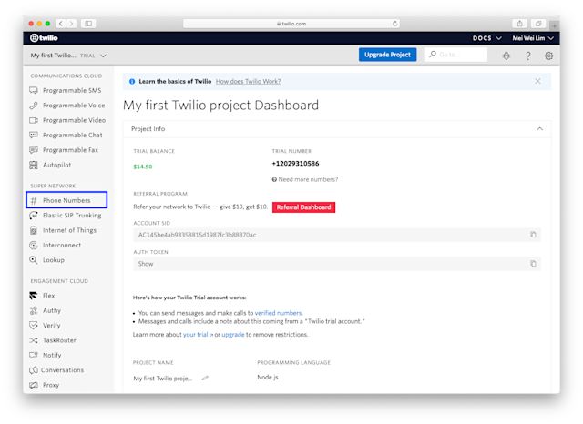Screen dimensions: 583x424
Task: Open Programmable Chat in sidebar
Action: (x=73, y=136)
